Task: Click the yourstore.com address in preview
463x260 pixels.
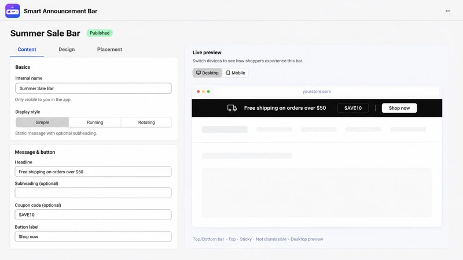Action: point(317,91)
